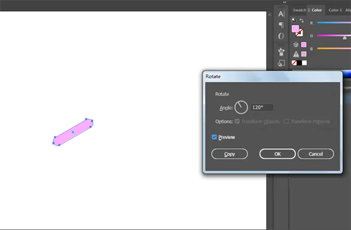Open the Character panel icon

[x=281, y=14]
